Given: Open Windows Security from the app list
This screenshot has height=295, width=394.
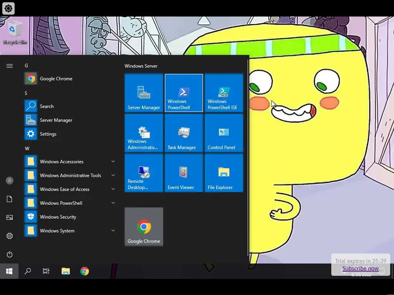Looking at the screenshot, I should click(x=70, y=217).
